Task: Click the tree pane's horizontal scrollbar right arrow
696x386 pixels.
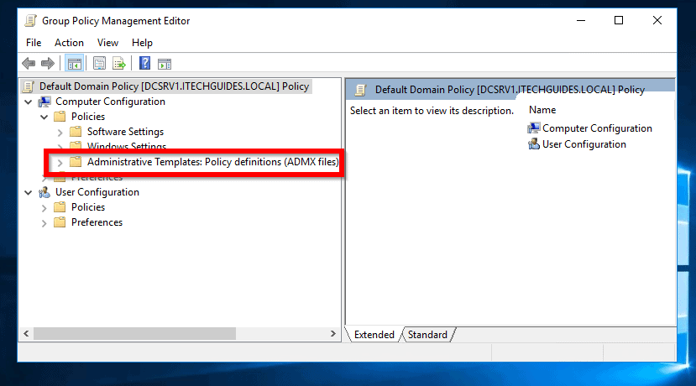Action: pyautogui.click(x=333, y=334)
